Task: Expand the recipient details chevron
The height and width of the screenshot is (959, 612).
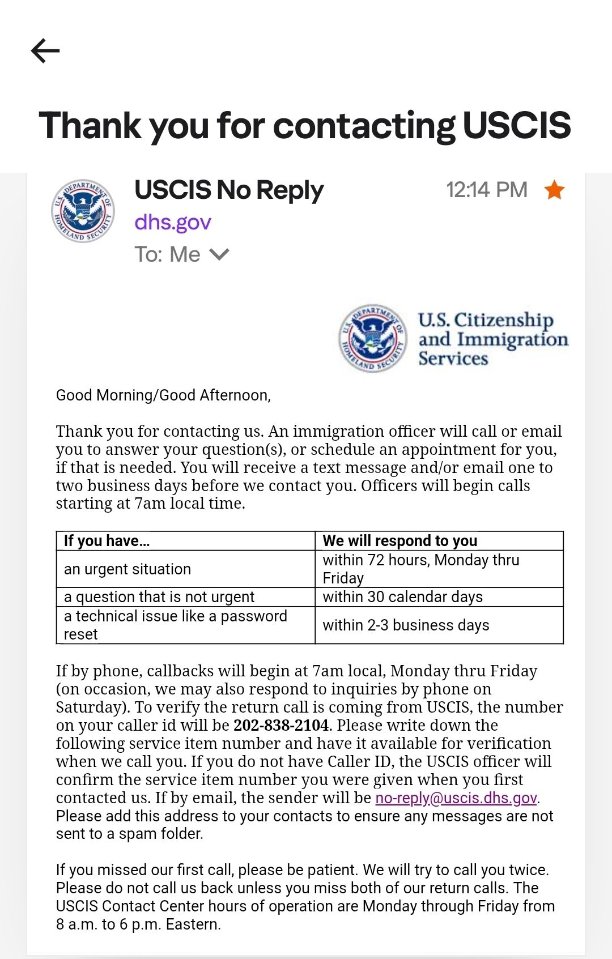Action: (x=219, y=254)
